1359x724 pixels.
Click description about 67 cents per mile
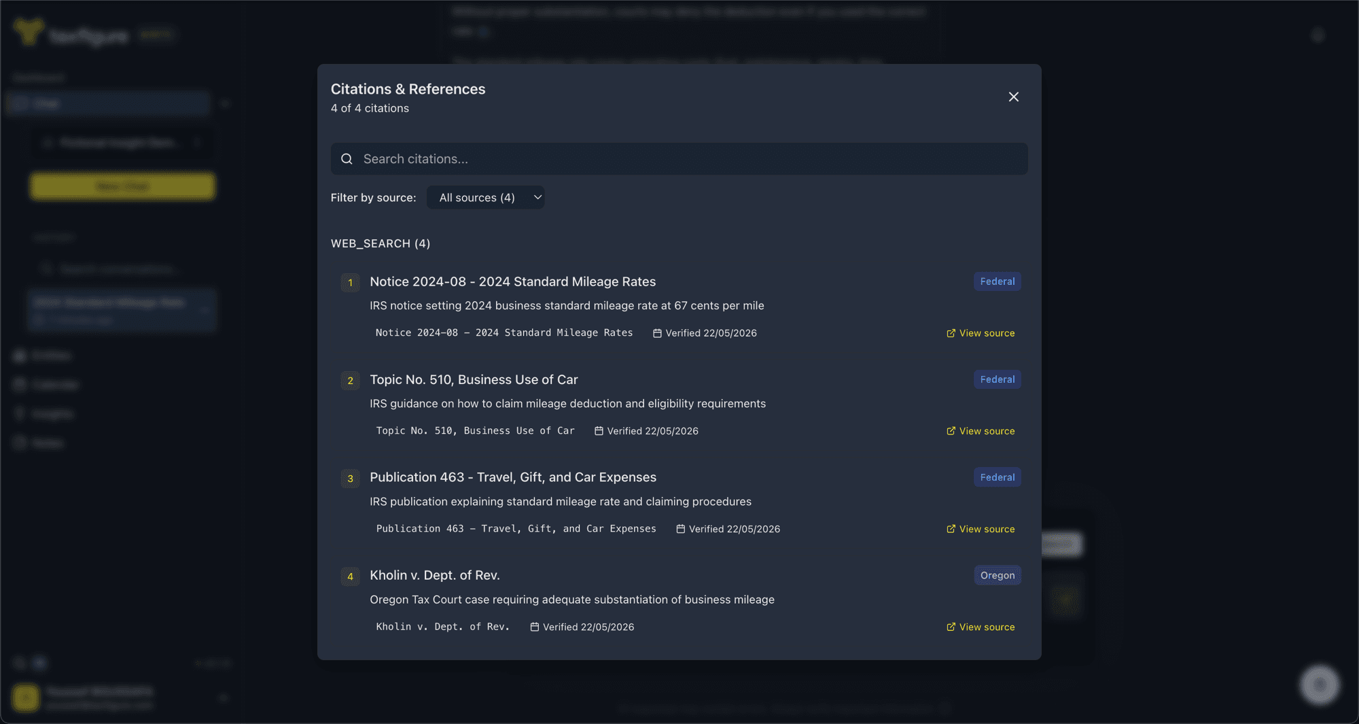[x=567, y=306]
